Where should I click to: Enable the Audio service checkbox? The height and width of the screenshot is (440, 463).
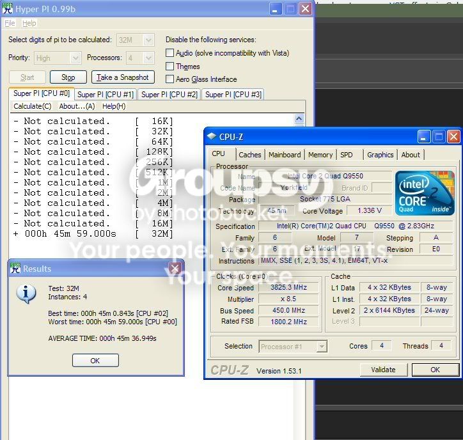point(169,53)
